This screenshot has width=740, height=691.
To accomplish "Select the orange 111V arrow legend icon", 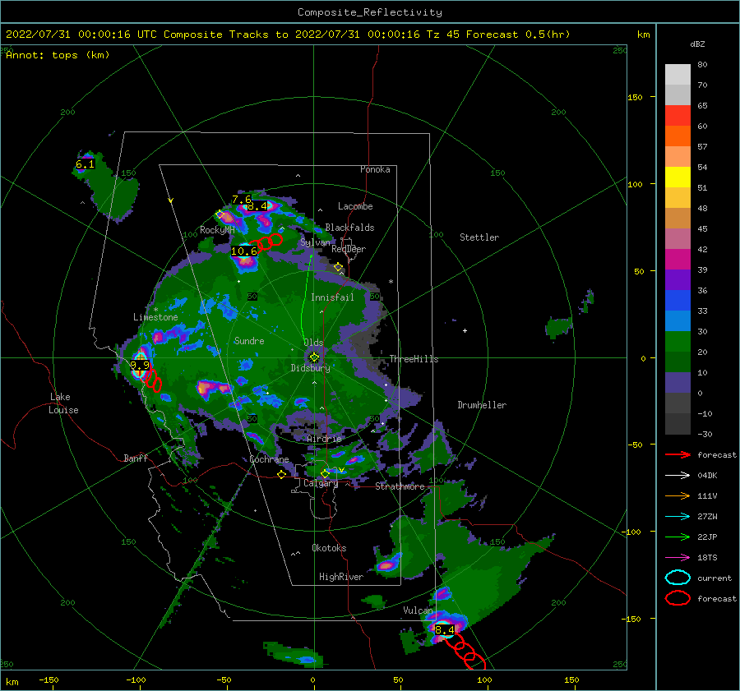I will coord(678,495).
